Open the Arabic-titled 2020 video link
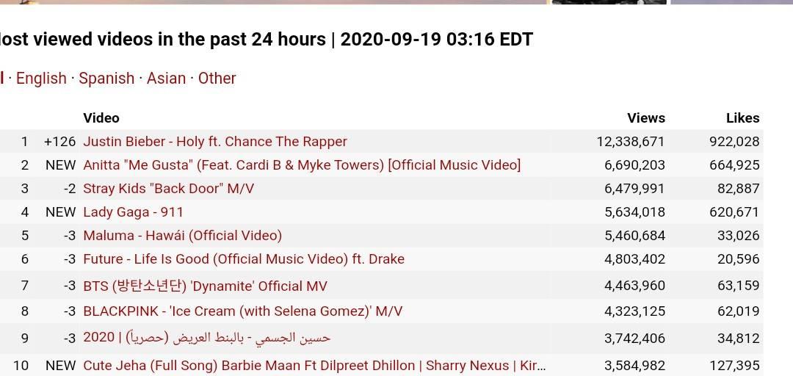The width and height of the screenshot is (793, 376). (206, 338)
